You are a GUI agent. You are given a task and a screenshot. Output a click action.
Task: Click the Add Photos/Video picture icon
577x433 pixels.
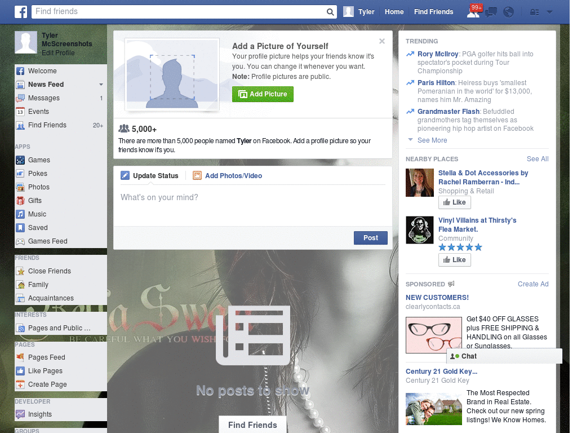click(197, 176)
